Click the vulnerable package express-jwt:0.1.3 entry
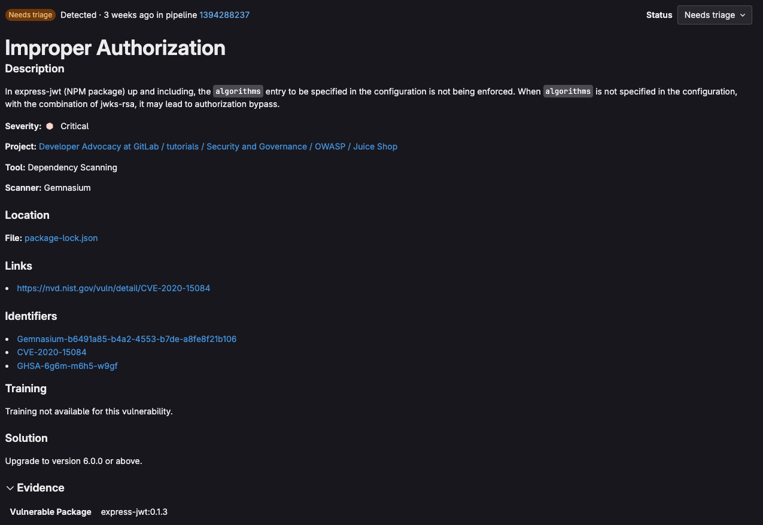The width and height of the screenshot is (763, 525). 134,512
